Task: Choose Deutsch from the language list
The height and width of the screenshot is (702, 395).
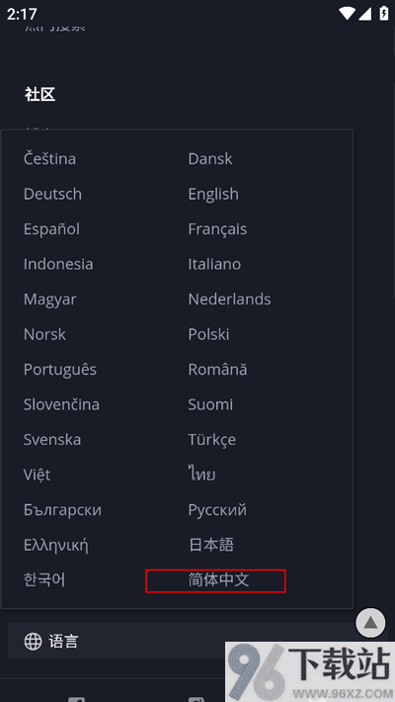Action: (x=52, y=195)
